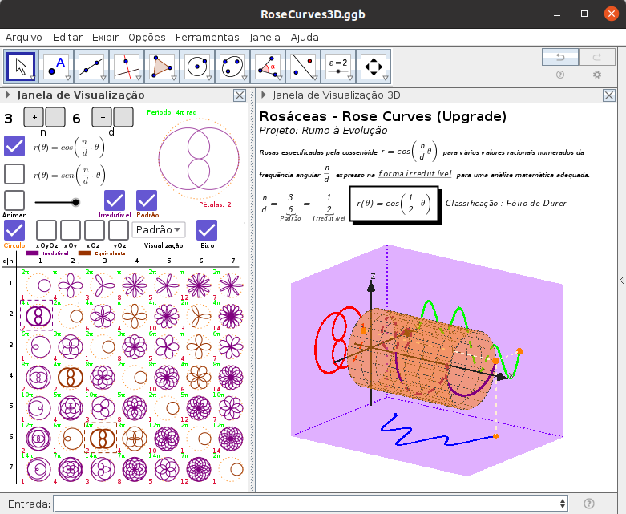
Task: Open the Padrão visualization dropdown
Action: (159, 230)
